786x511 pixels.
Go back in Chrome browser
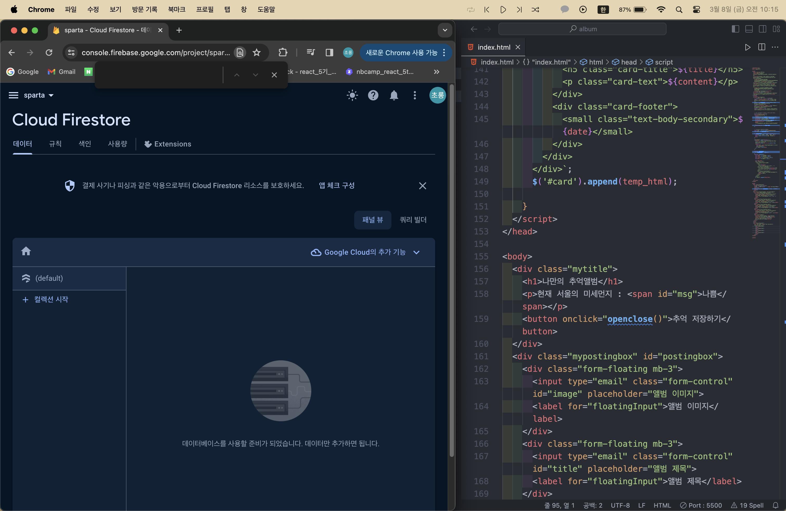[11, 53]
